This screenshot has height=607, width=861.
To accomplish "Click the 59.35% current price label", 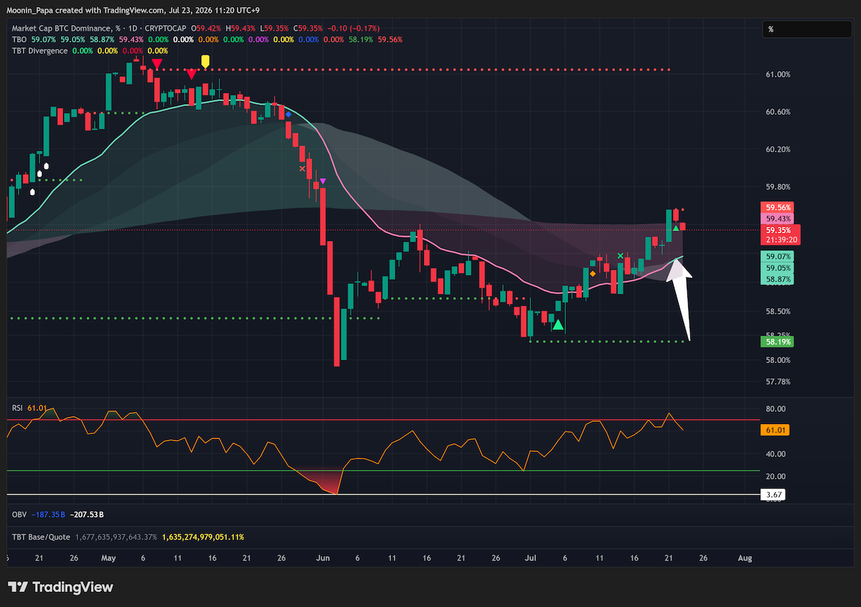I will coord(778,230).
